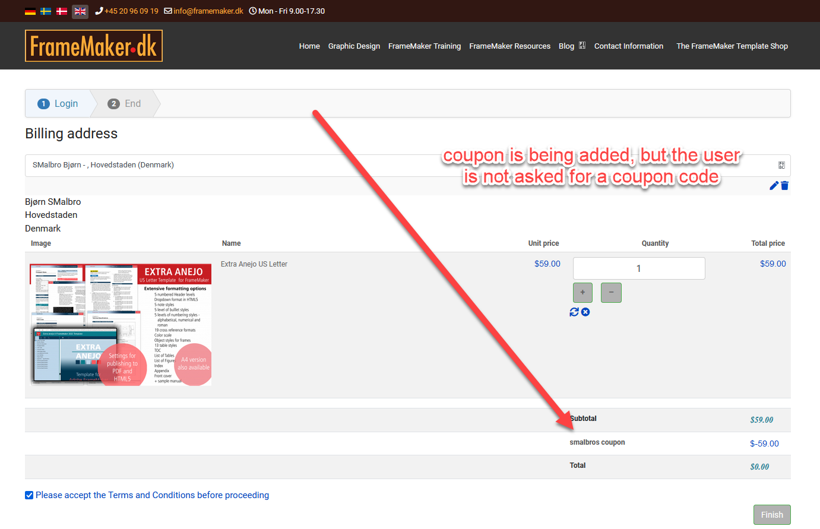This screenshot has width=820, height=529.
Task: Click the Subtotal amount $59.00
Action: (762, 420)
